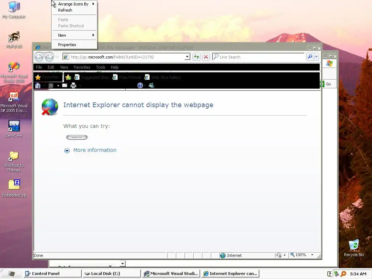Select the Microsoft Visual Studio 2005 desktop icon
Screen dimensions: 372x279
(x=14, y=72)
